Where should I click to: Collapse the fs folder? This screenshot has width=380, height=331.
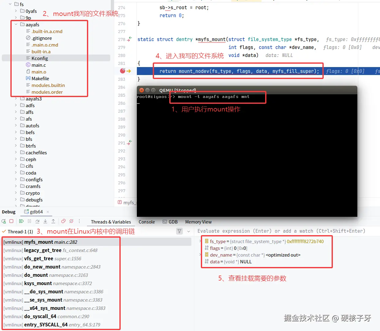(x=10, y=4)
